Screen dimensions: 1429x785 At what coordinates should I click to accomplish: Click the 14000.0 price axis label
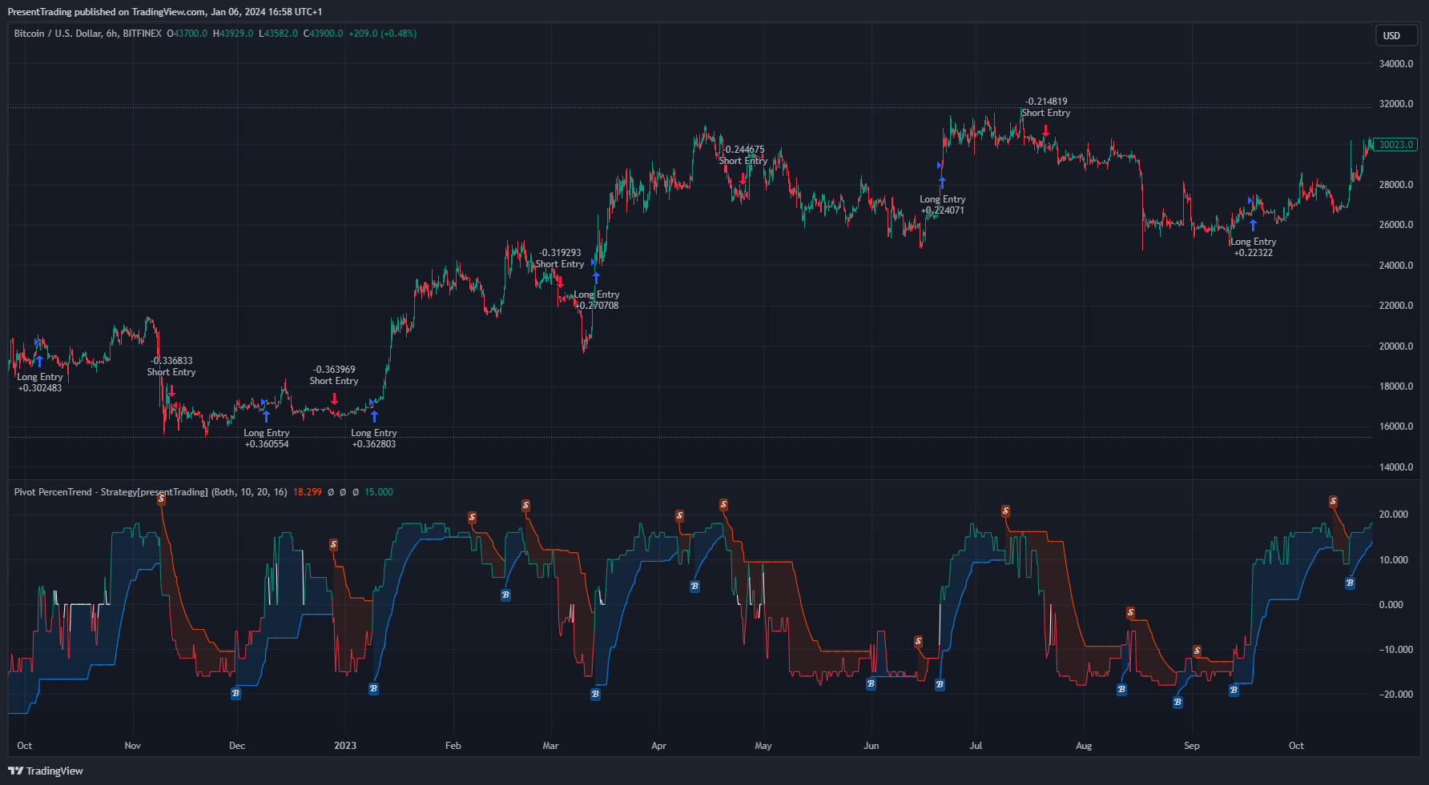[1396, 467]
